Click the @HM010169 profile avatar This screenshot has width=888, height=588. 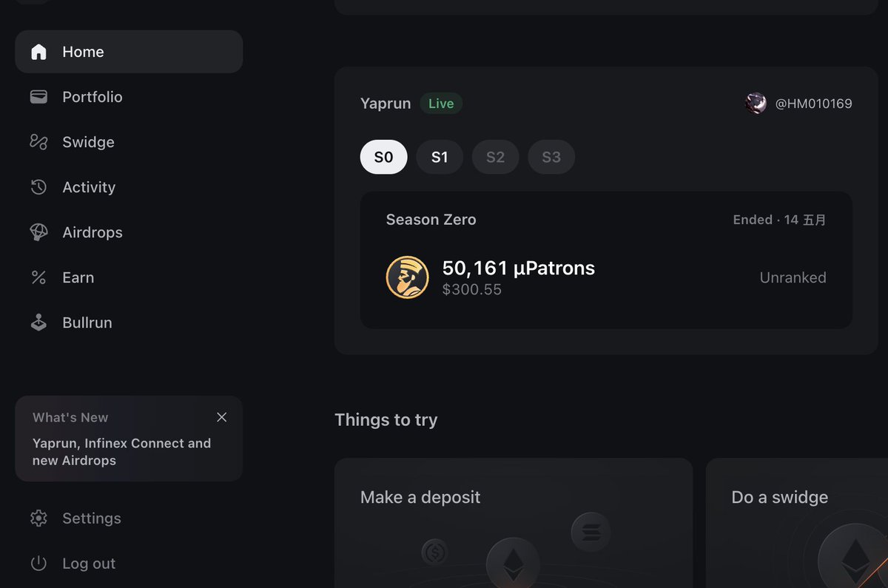(x=756, y=104)
